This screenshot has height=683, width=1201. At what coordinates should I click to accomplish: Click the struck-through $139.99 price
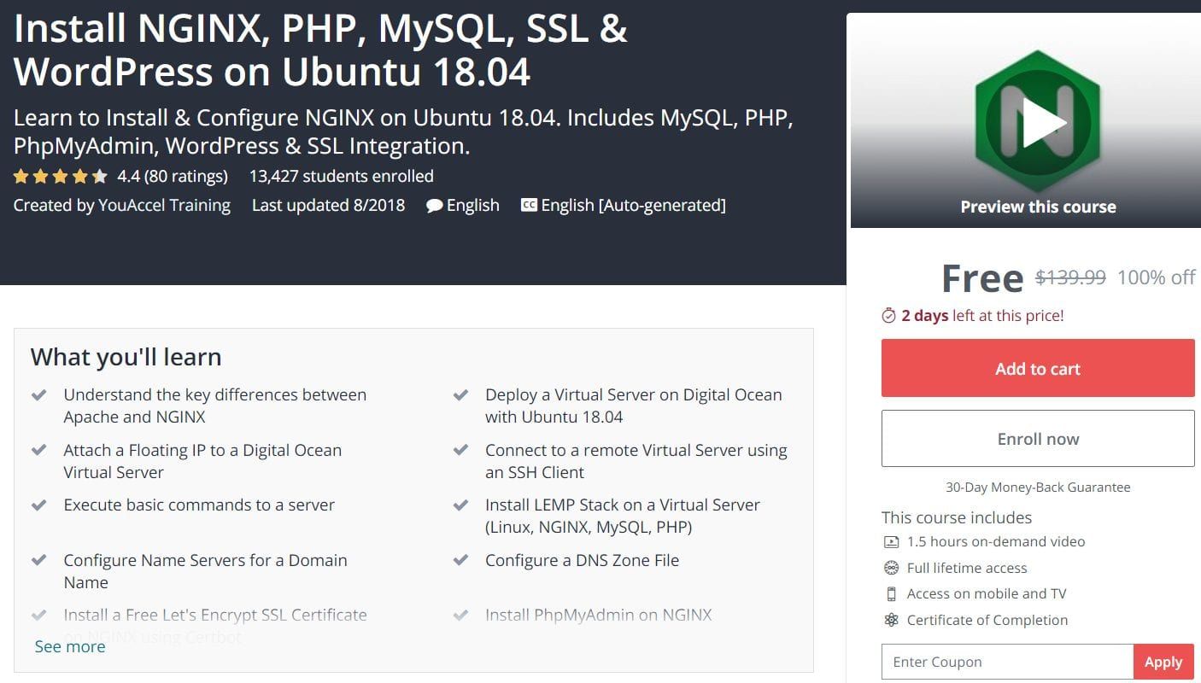pyautogui.click(x=1070, y=277)
